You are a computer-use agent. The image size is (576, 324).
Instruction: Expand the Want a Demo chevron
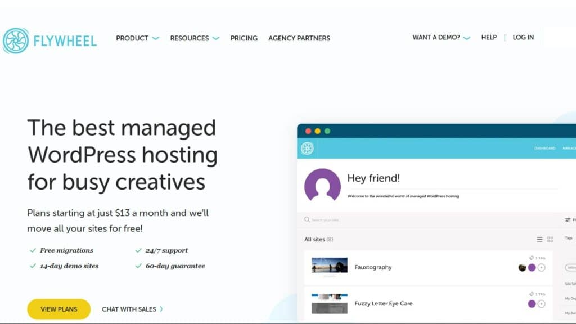[x=467, y=38]
